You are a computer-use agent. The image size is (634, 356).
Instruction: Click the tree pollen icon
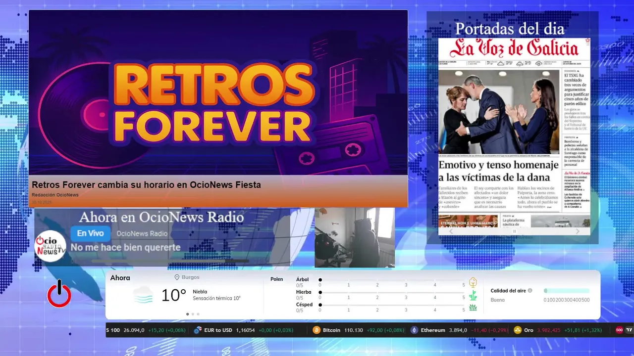click(x=473, y=282)
